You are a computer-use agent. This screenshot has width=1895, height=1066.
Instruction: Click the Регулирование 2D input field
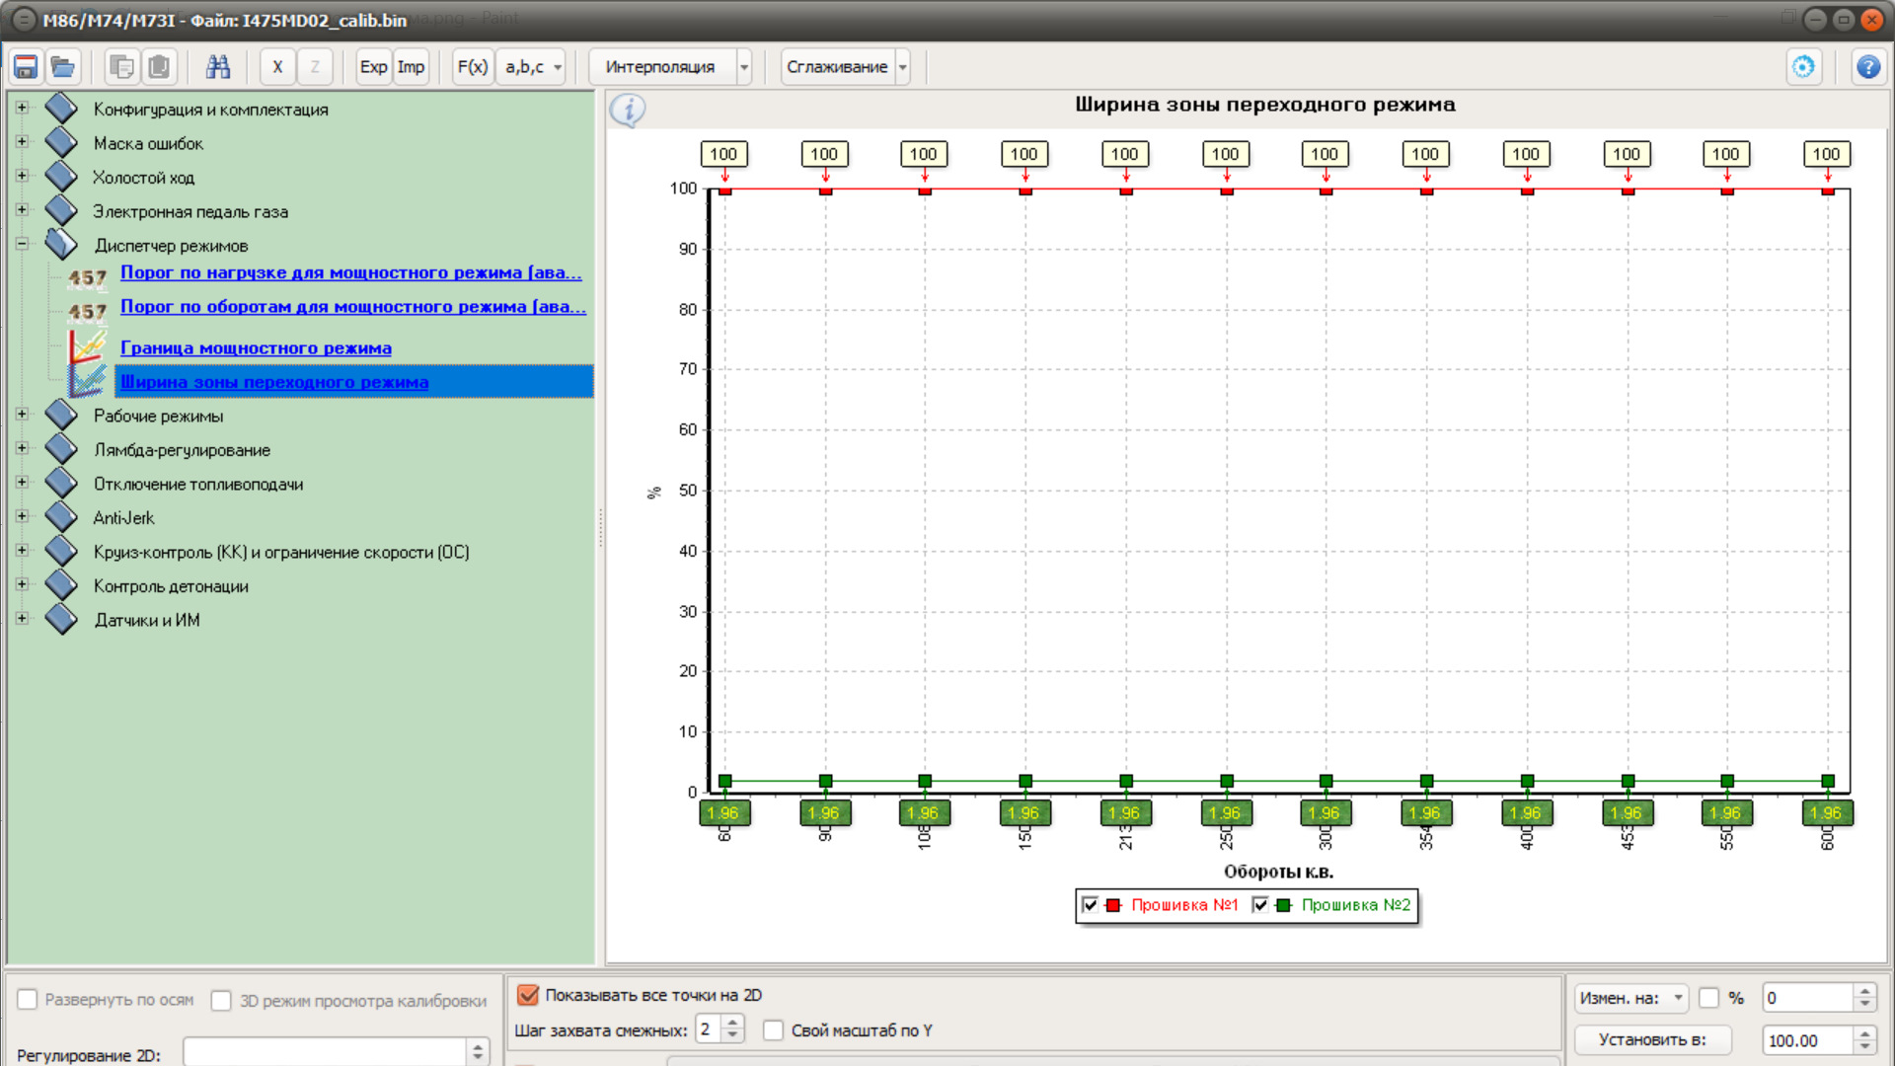(325, 1052)
